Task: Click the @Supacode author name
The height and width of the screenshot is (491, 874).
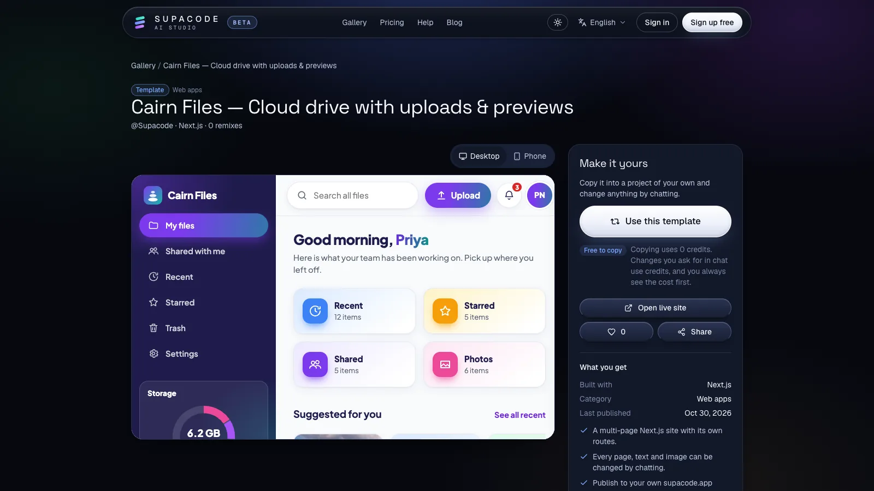Action: (x=152, y=125)
